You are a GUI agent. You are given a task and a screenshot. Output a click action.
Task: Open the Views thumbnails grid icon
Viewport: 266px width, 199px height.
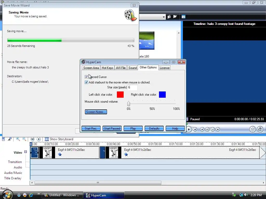(x=183, y=17)
